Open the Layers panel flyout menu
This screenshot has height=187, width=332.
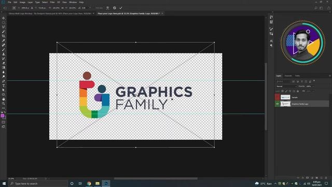[x=330, y=76]
